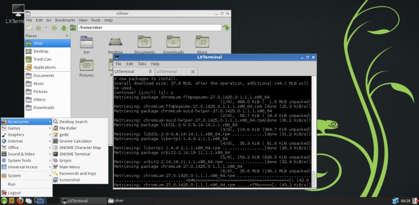Open the LXTerminal Tabs menu

[142, 64]
